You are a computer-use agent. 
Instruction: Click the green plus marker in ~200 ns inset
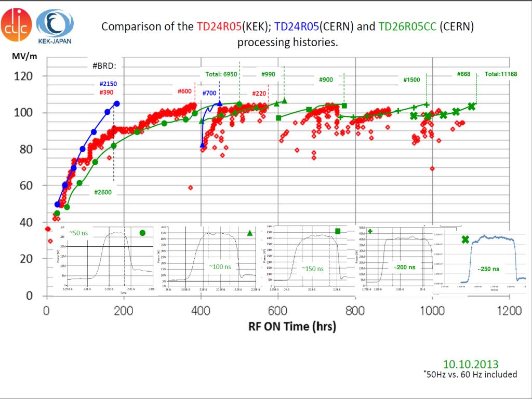point(370,231)
